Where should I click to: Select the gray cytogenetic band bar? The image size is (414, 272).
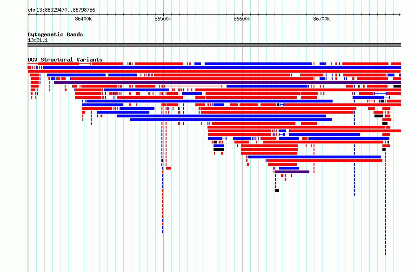tap(214, 45)
